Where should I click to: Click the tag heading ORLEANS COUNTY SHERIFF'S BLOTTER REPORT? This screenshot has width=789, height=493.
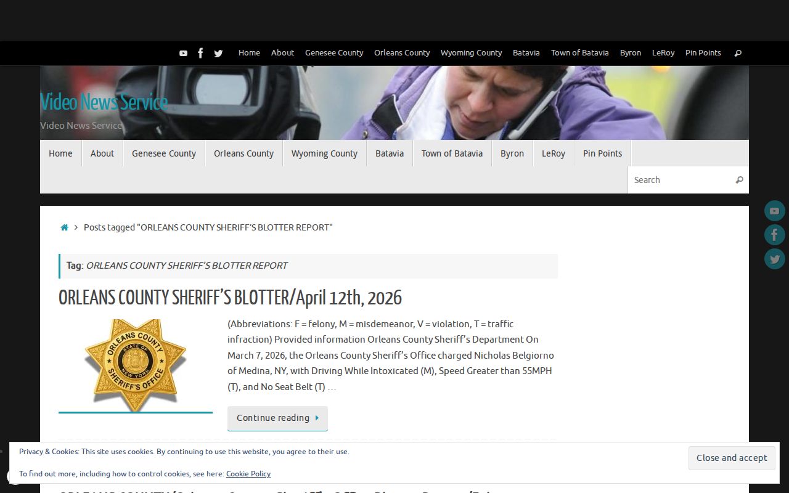pyautogui.click(x=186, y=266)
